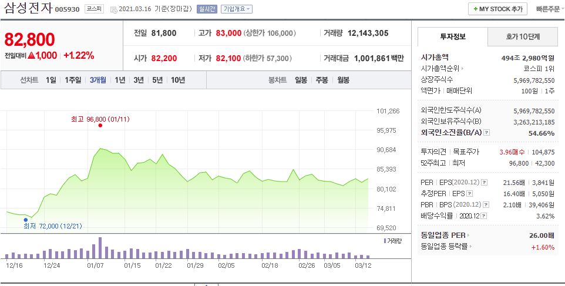Click the stock code 005930
The image size is (565, 286).
(67, 9)
